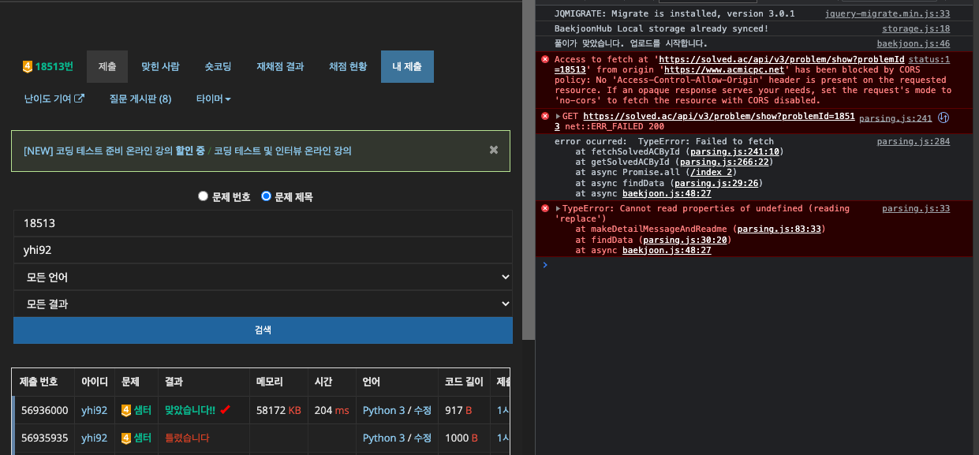Screen dimensions: 979x455
Task: Open Python 3 source for submission 56935935
Action: (x=383, y=438)
